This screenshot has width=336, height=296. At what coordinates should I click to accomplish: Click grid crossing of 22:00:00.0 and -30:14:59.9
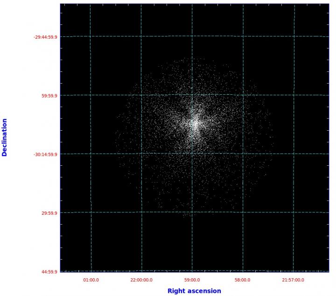pos(141,154)
